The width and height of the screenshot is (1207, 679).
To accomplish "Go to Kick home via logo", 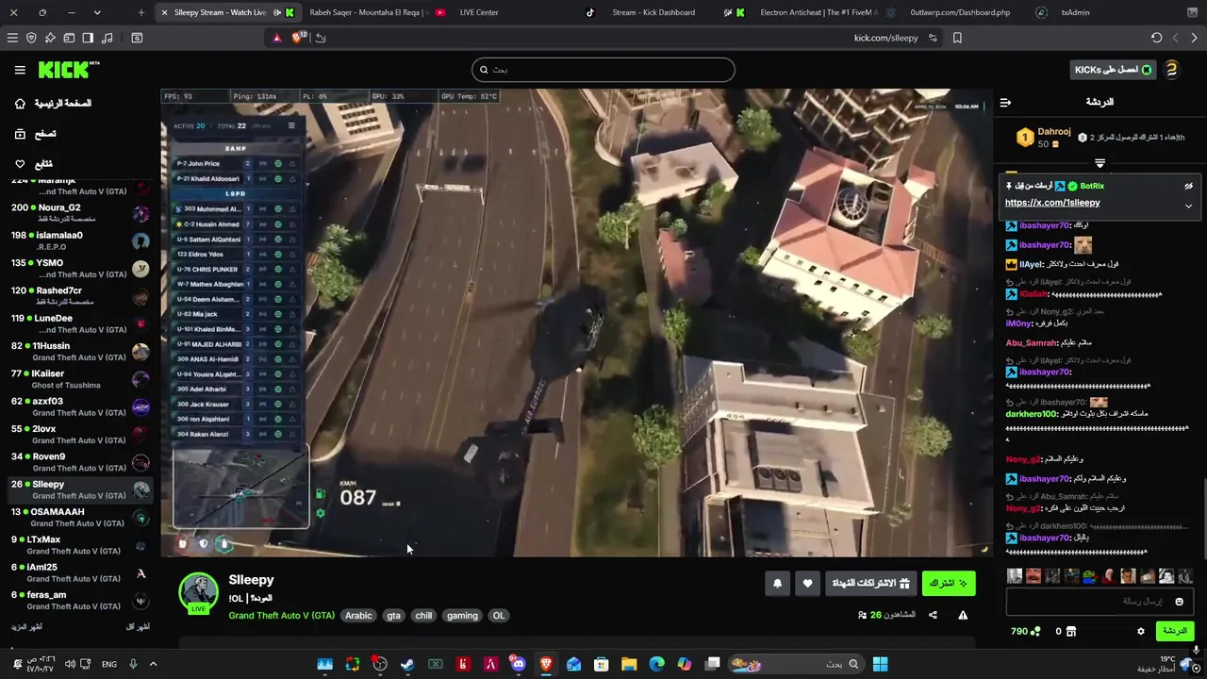I will pos(69,70).
